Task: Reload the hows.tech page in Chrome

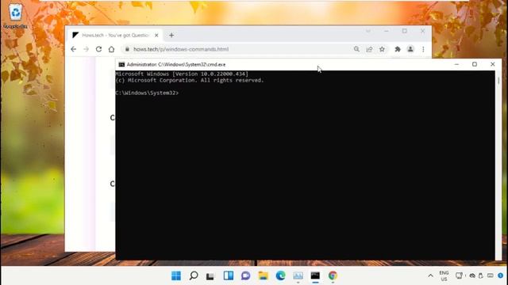Action: click(x=98, y=49)
